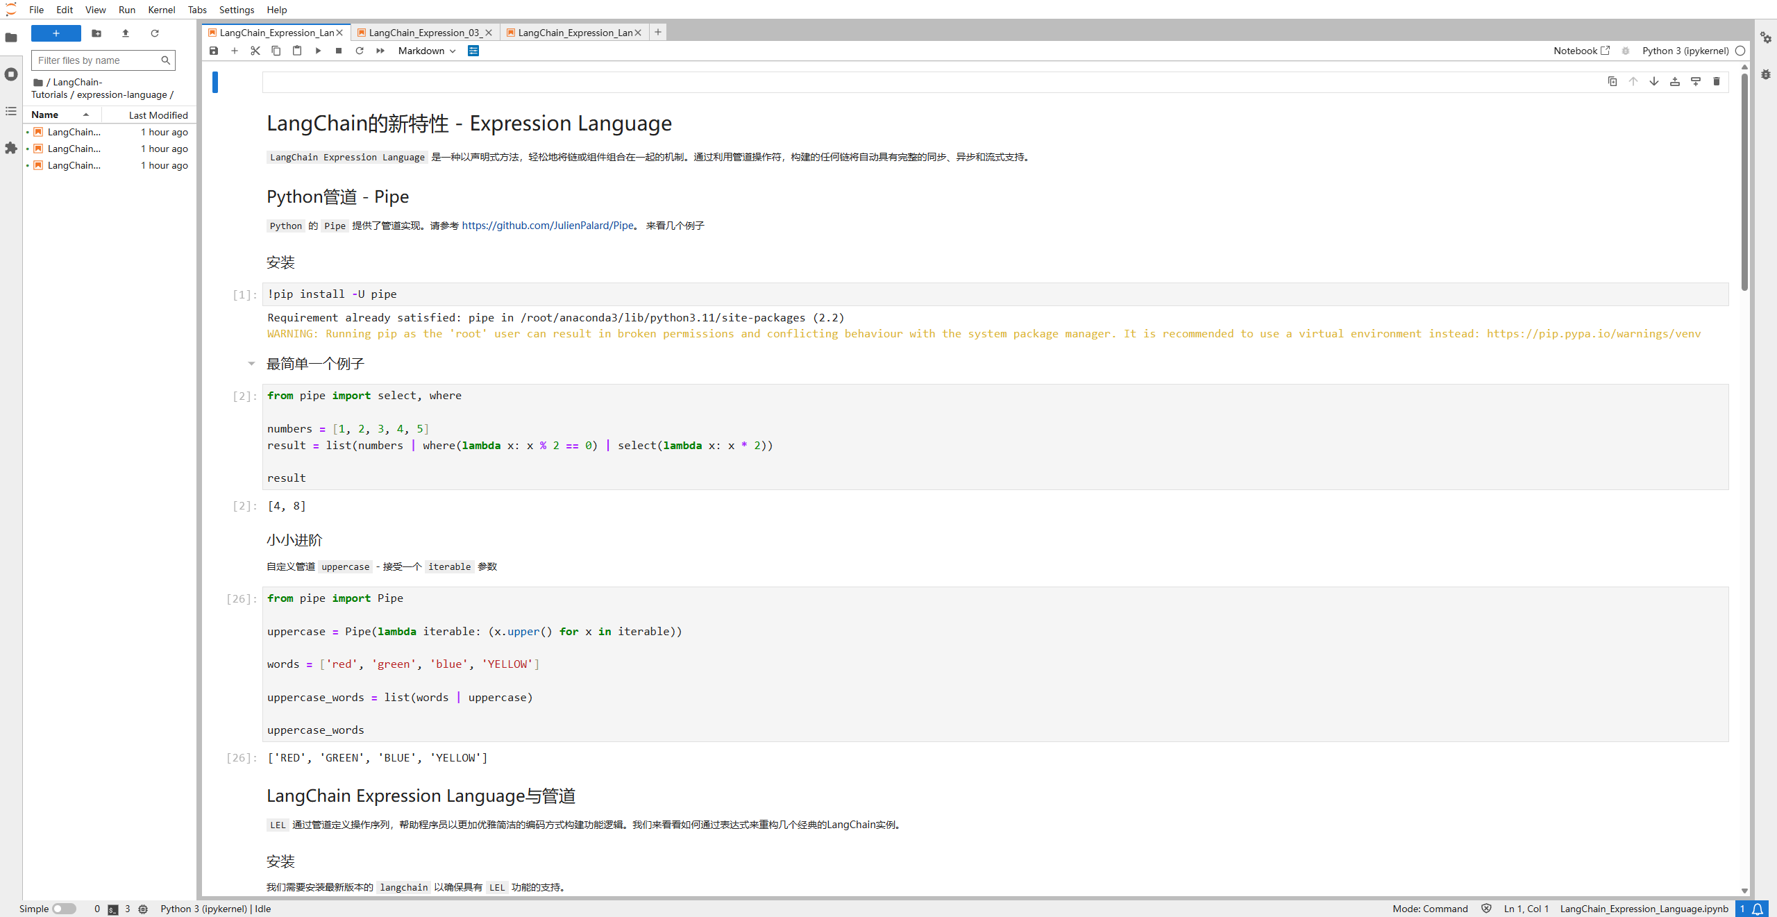Viewport: 1777px width, 917px height.
Task: Move the active cell up
Action: pyautogui.click(x=1633, y=81)
